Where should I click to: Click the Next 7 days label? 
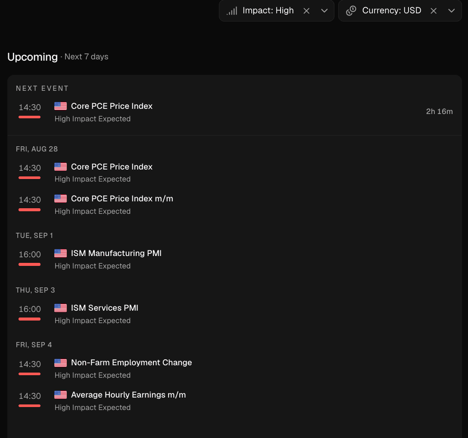(x=86, y=57)
